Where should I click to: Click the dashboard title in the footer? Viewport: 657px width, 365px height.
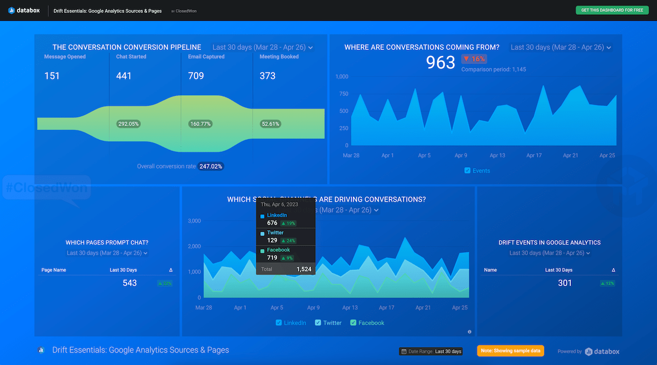coord(141,350)
